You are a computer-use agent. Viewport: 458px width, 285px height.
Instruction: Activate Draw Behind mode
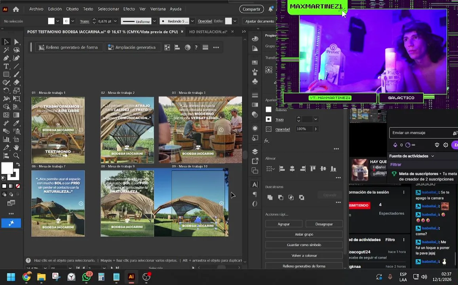coord(11,194)
